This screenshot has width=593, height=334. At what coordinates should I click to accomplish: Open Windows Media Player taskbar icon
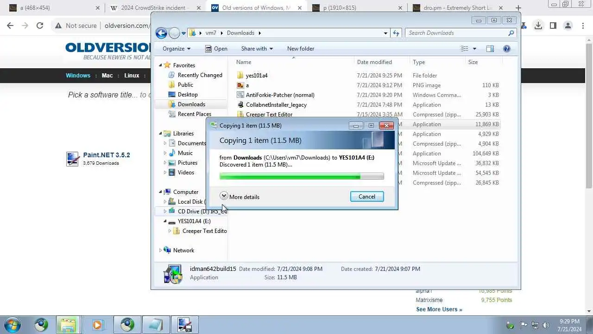pyautogui.click(x=97, y=325)
